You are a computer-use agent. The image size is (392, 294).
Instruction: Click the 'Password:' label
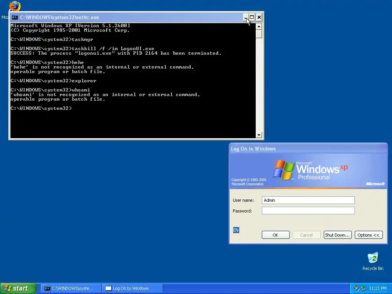[x=242, y=211]
